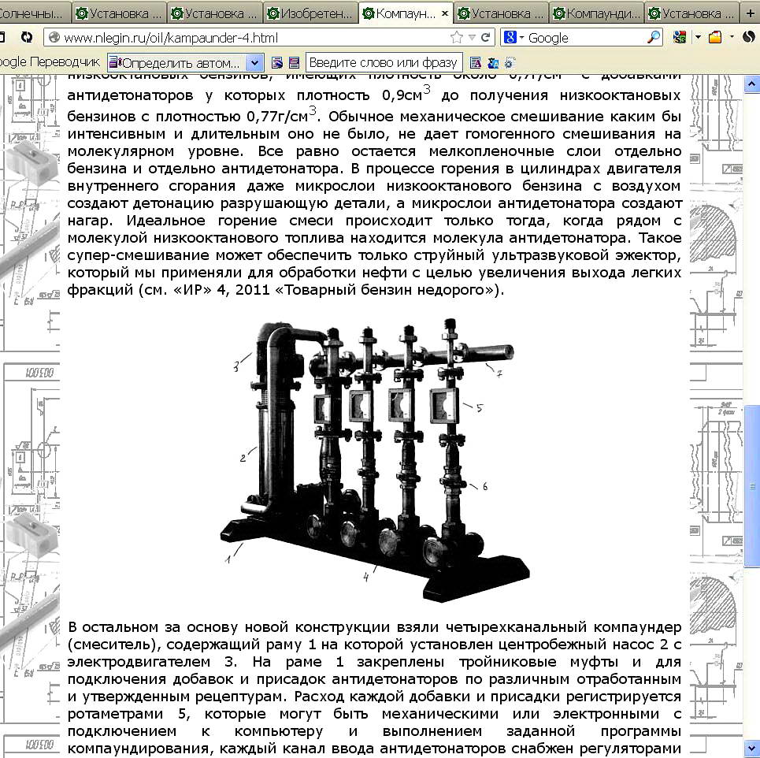Click the purple text icon right of the phrase field
This screenshot has height=758, width=760.
[476, 62]
